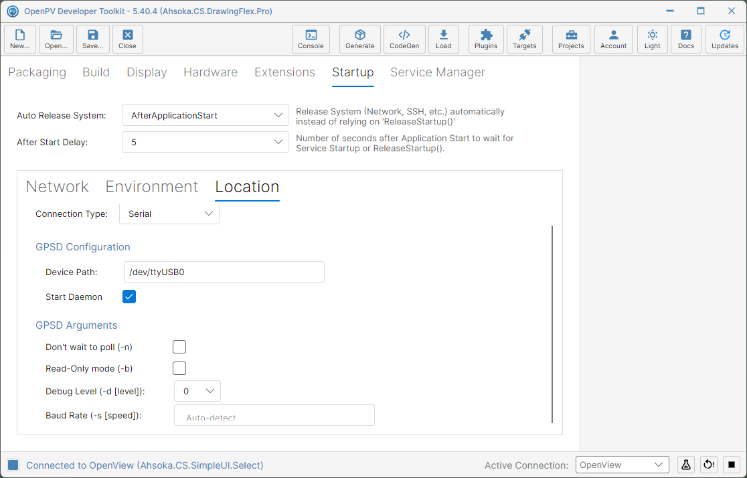Click the Load toolbar button
Viewport: 747px width, 478px height.
(444, 39)
